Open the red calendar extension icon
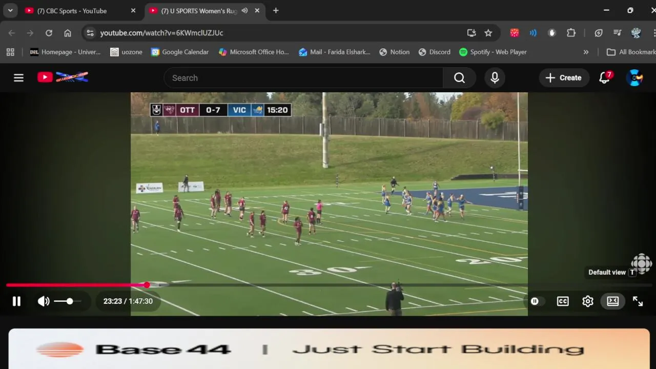The width and height of the screenshot is (656, 369). pos(515,33)
